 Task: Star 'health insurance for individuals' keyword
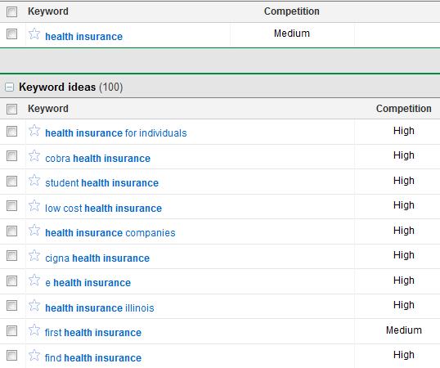click(x=34, y=130)
